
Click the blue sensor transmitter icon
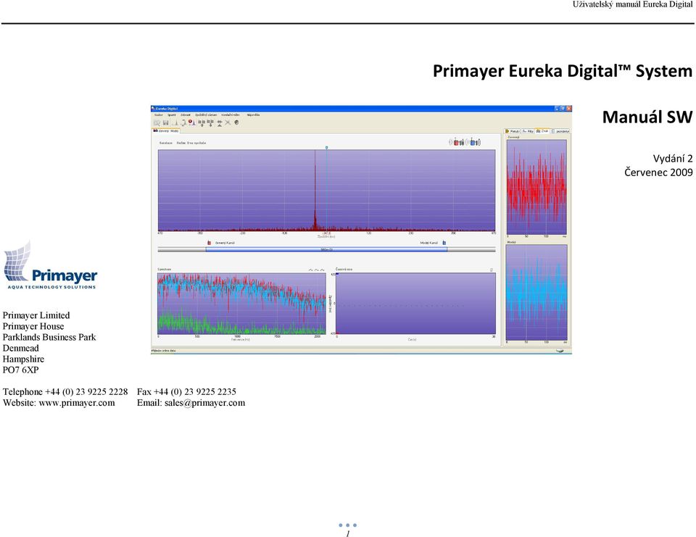(x=473, y=142)
